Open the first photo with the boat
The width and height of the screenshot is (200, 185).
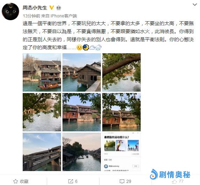point(42,72)
